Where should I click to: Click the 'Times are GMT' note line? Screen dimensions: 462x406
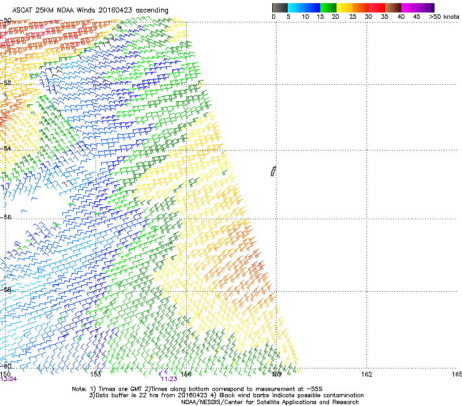coord(197,389)
